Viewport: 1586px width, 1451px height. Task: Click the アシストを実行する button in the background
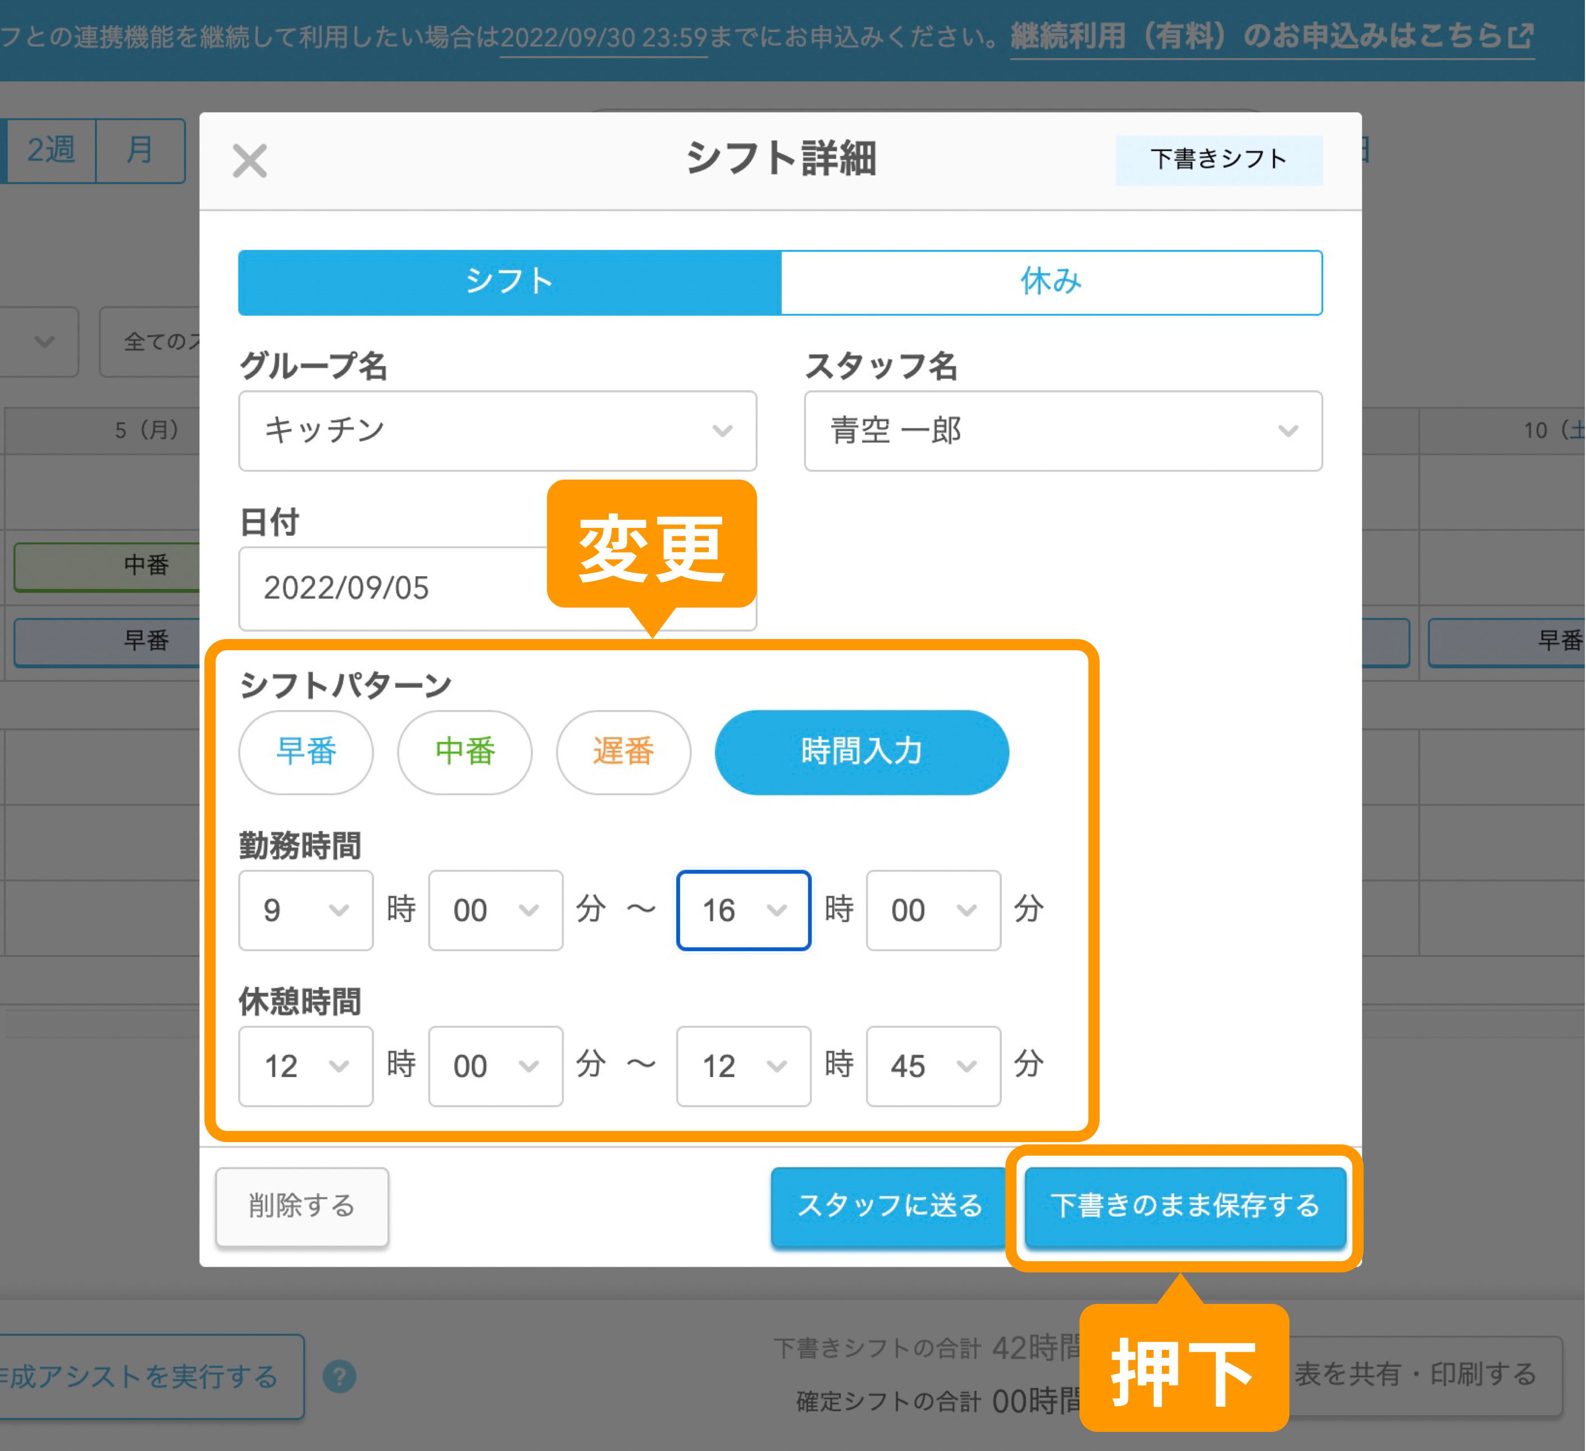(x=151, y=1376)
